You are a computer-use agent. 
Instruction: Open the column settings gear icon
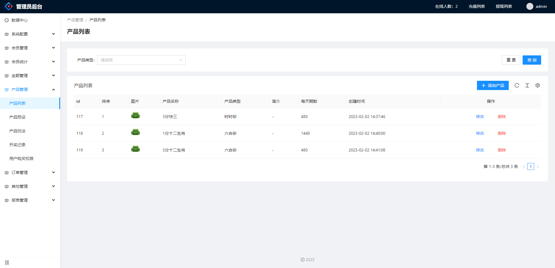point(538,85)
